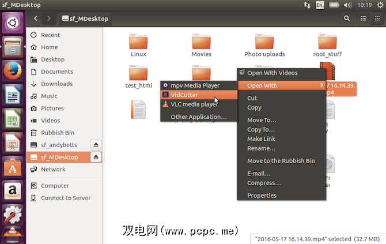The image size is (386, 244).
Task: Click the sf_MDesktop path bar button
Action: (x=85, y=18)
